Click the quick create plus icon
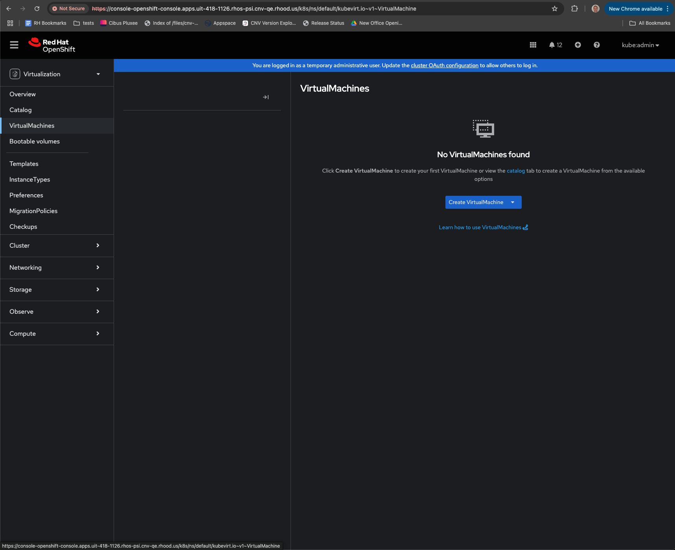675x550 pixels. click(x=578, y=45)
